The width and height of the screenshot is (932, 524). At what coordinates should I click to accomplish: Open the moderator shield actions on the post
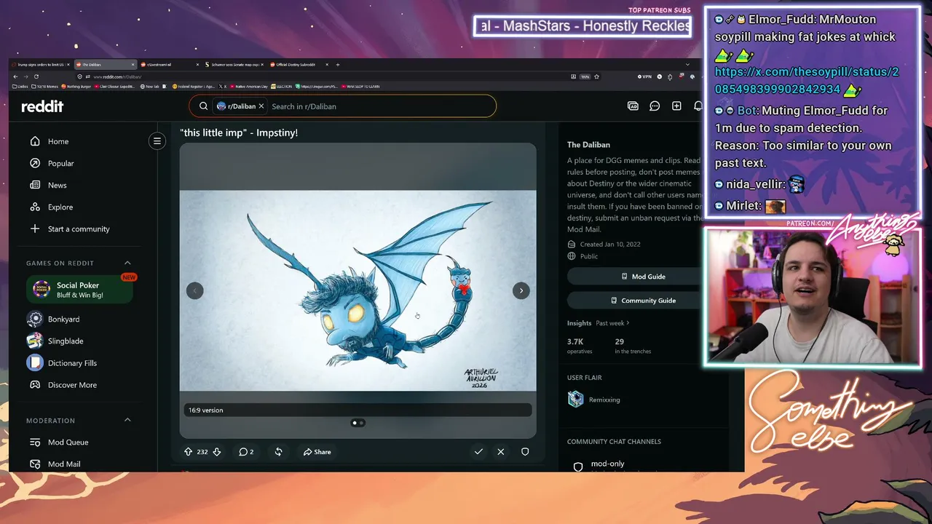[525, 452]
